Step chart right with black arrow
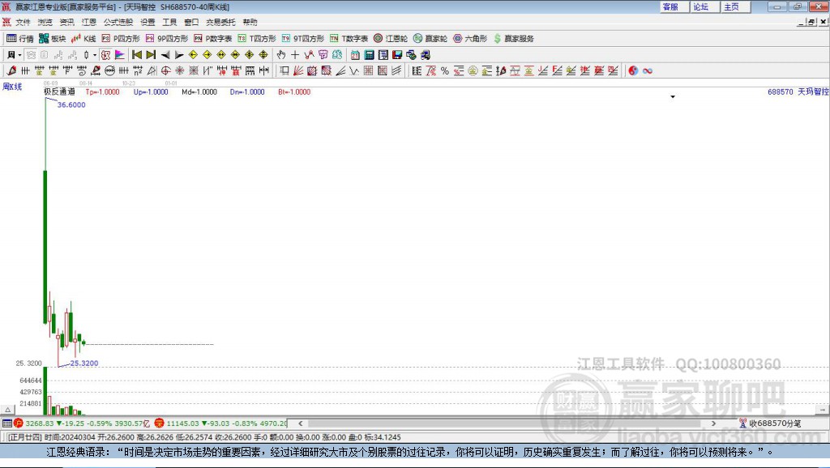 [179, 54]
